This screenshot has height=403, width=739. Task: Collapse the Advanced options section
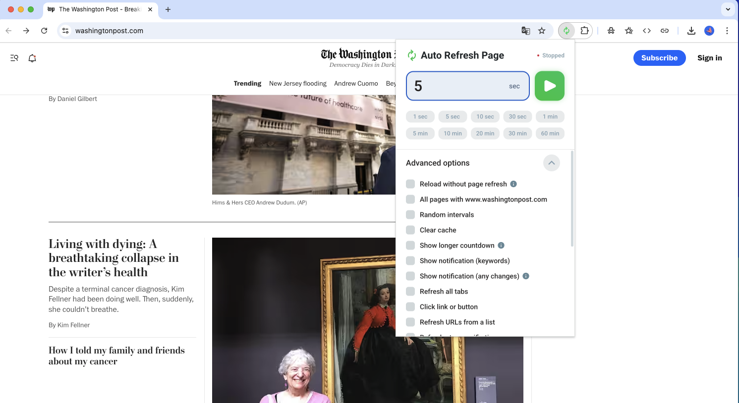551,162
